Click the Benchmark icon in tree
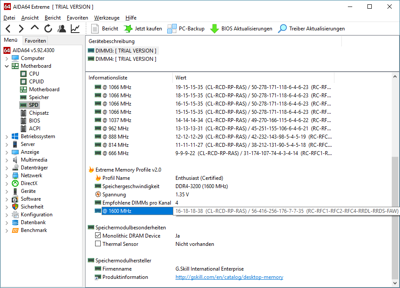This screenshot has height=288, width=400. pyautogui.click(x=15, y=230)
